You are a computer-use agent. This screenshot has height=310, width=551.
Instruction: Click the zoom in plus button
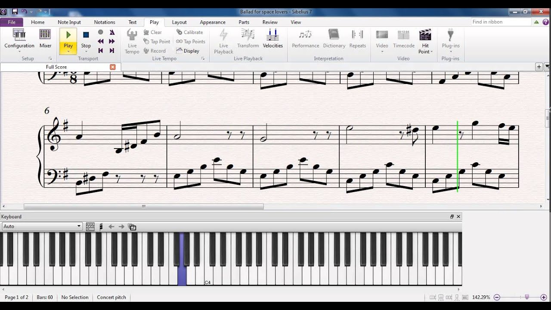point(544,297)
